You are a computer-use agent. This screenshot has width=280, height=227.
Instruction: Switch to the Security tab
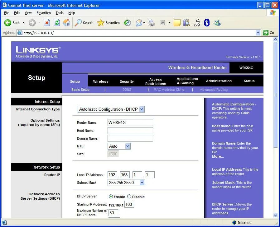tap(127, 81)
